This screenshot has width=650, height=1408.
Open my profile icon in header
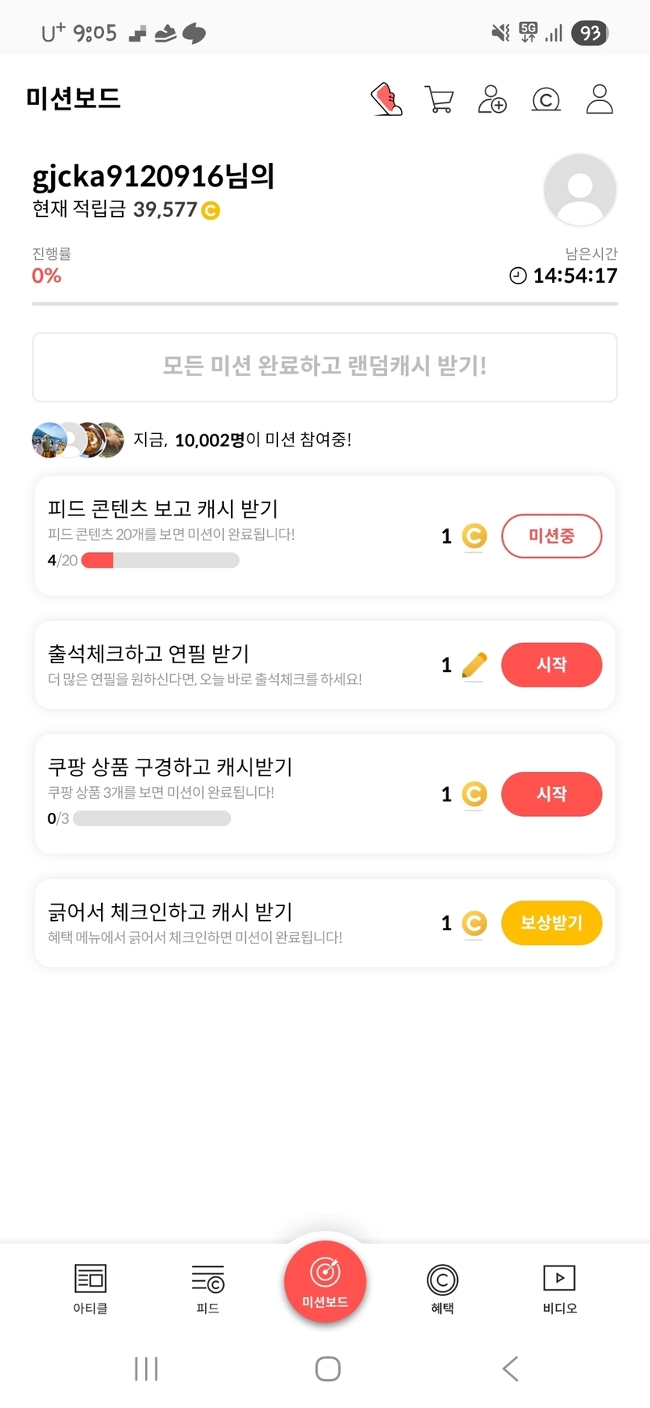point(599,99)
